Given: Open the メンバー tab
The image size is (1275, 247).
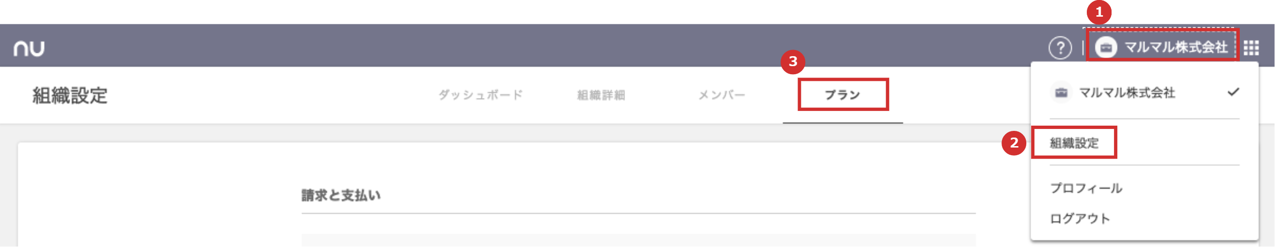Looking at the screenshot, I should (722, 95).
